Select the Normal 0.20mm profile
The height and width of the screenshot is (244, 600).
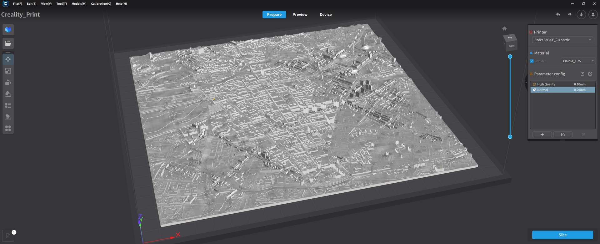coord(563,90)
